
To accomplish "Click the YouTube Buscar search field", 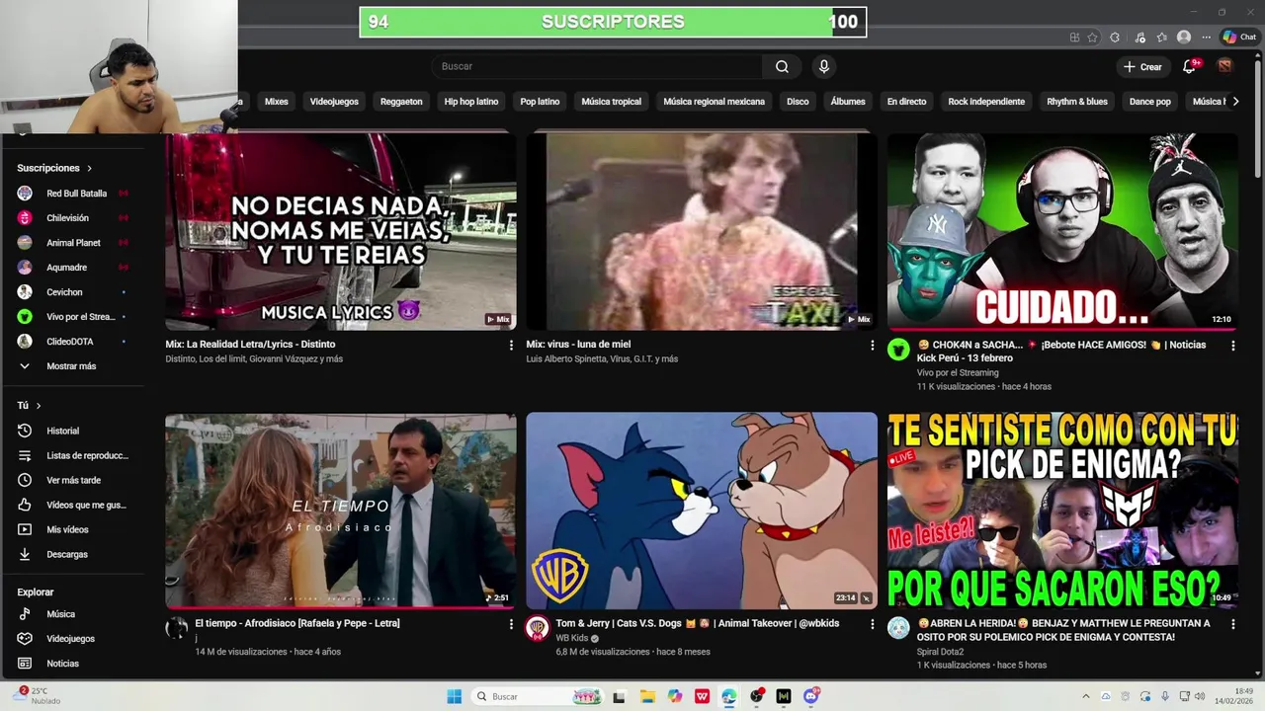I will pyautogui.click(x=597, y=66).
